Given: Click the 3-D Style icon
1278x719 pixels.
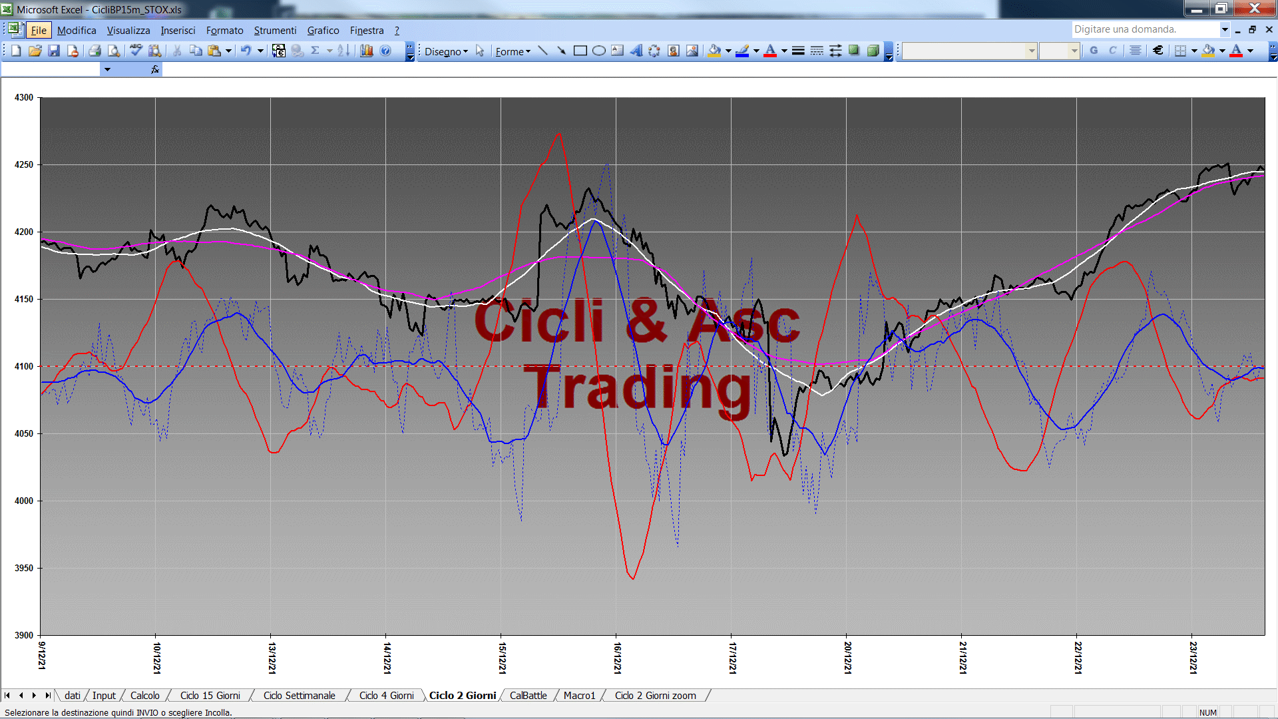Looking at the screenshot, I should (873, 51).
